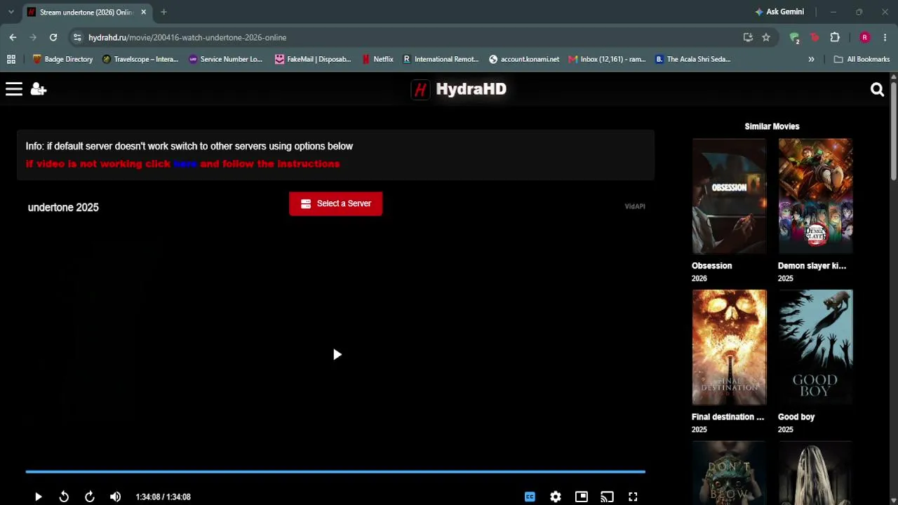Open the International Remot... bookmark
The height and width of the screenshot is (505, 898).
click(x=441, y=59)
